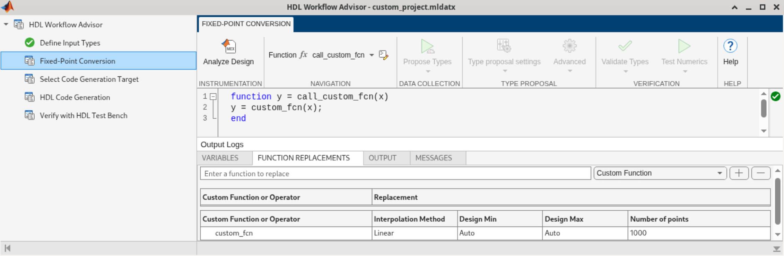
Task: Fold the function code block at line 1
Action: [214, 97]
